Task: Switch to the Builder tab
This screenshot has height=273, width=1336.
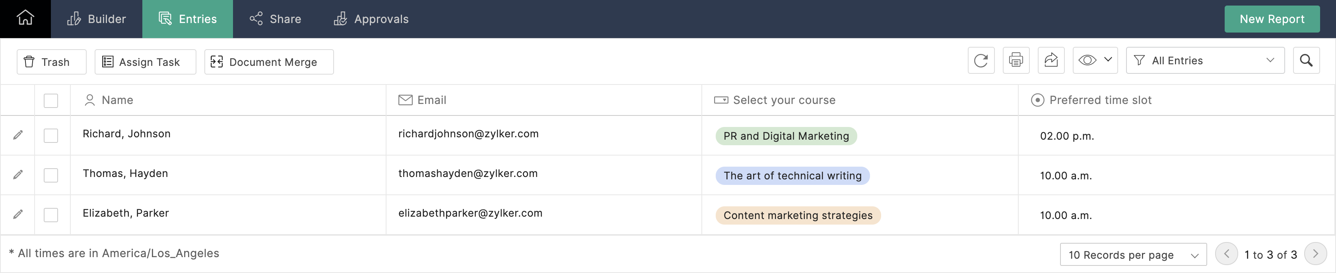Action: click(x=97, y=19)
